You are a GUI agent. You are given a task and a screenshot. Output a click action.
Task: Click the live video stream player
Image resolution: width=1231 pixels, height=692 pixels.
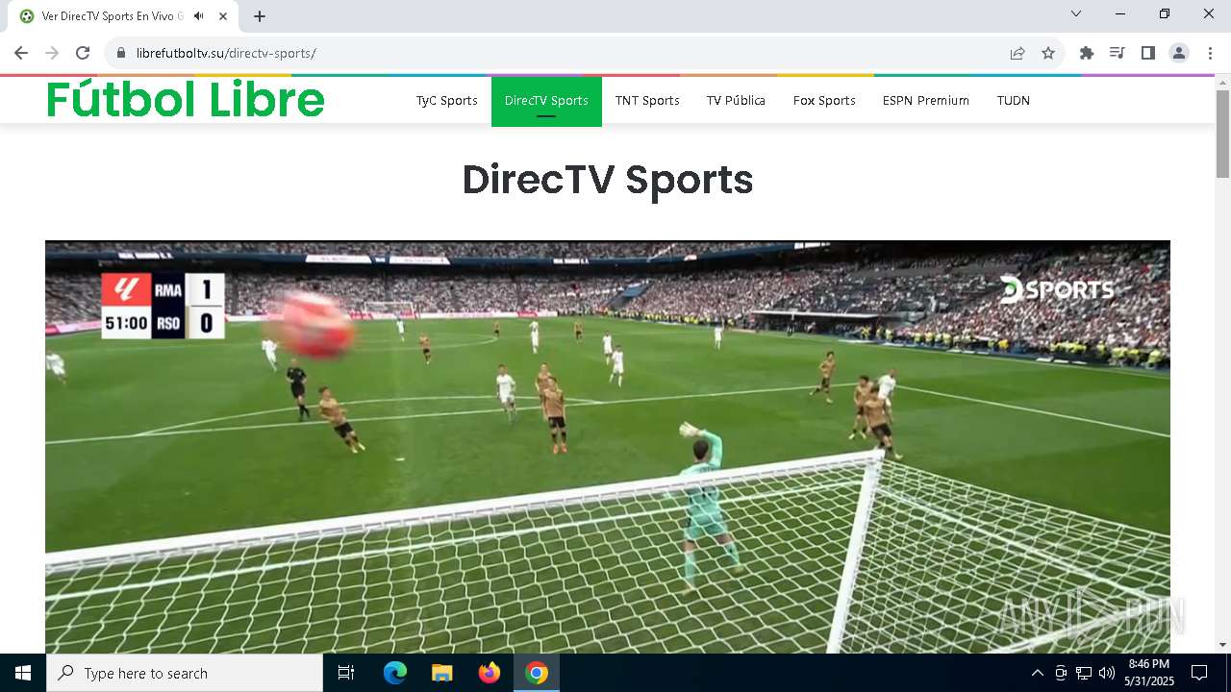(x=608, y=447)
